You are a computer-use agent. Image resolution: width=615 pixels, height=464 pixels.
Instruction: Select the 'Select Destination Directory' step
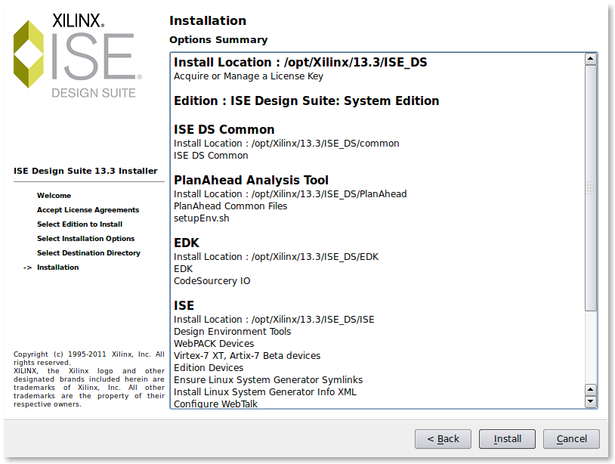pos(88,253)
